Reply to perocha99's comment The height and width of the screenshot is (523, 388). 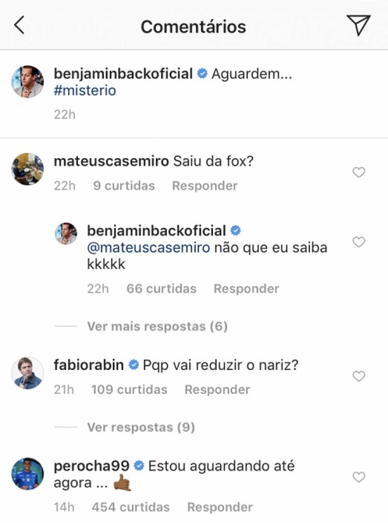click(220, 507)
